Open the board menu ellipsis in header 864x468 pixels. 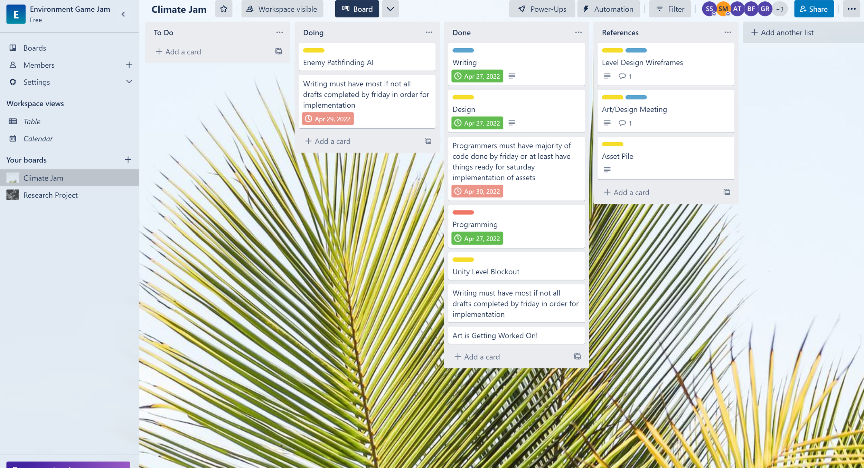point(851,9)
